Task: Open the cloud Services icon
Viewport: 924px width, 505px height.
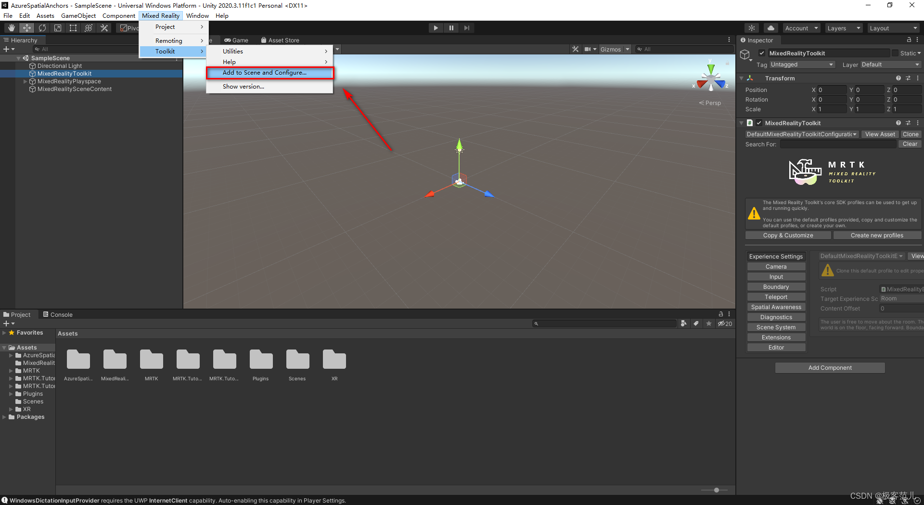Action: coord(771,28)
